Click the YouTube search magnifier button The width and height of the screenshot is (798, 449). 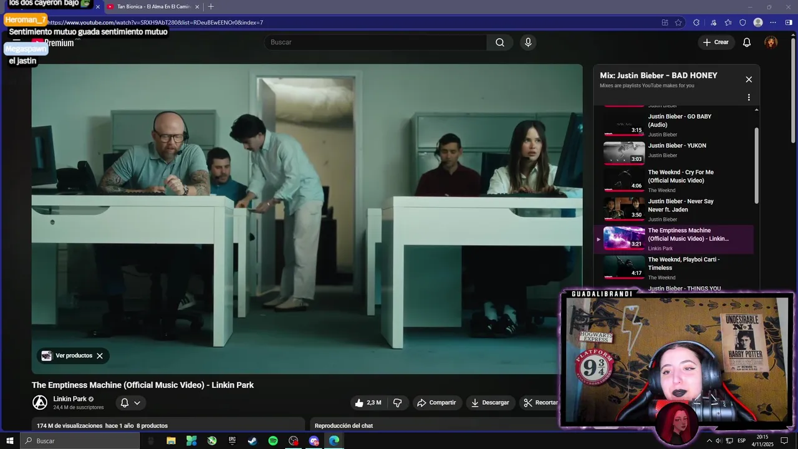[x=500, y=42]
